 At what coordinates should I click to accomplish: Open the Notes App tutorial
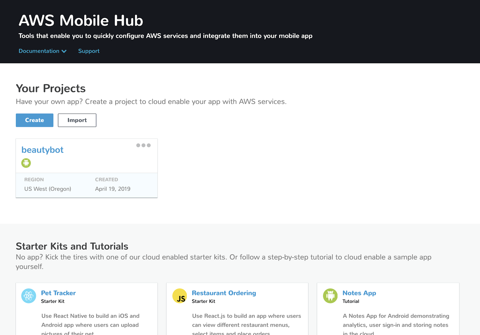(359, 293)
